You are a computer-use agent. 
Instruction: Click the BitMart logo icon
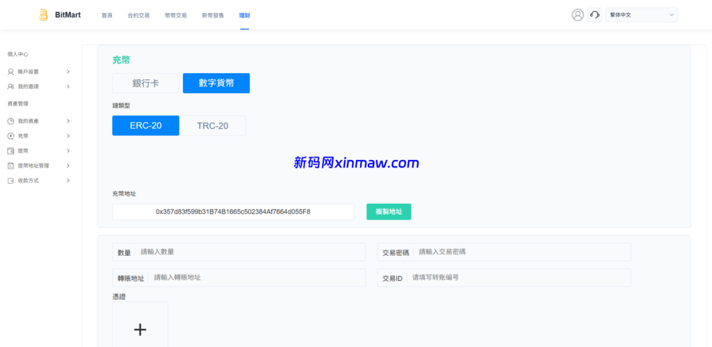[x=43, y=15]
